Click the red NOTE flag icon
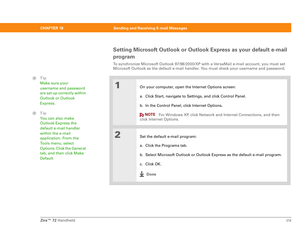 pos(142,115)
